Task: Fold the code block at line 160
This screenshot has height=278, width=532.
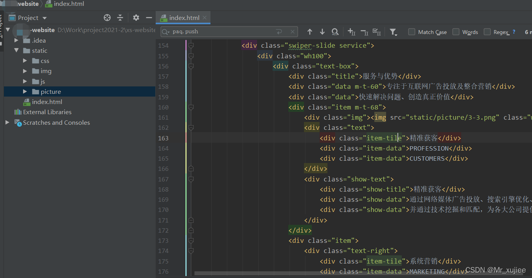Action: [191, 107]
